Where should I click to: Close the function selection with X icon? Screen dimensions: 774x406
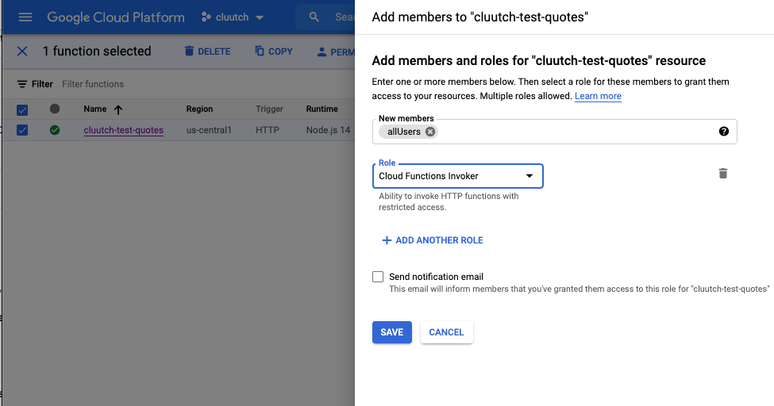[22, 52]
